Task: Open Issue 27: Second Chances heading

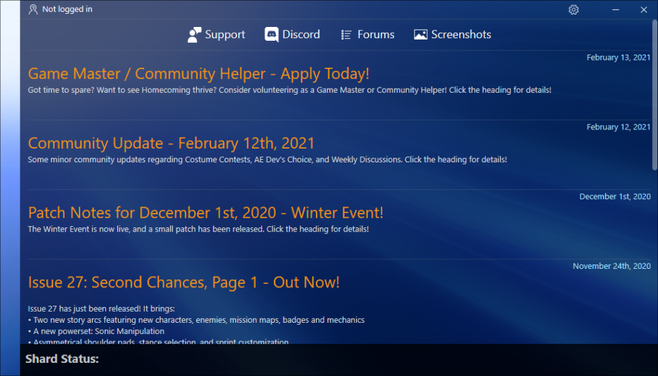Action: point(184,283)
